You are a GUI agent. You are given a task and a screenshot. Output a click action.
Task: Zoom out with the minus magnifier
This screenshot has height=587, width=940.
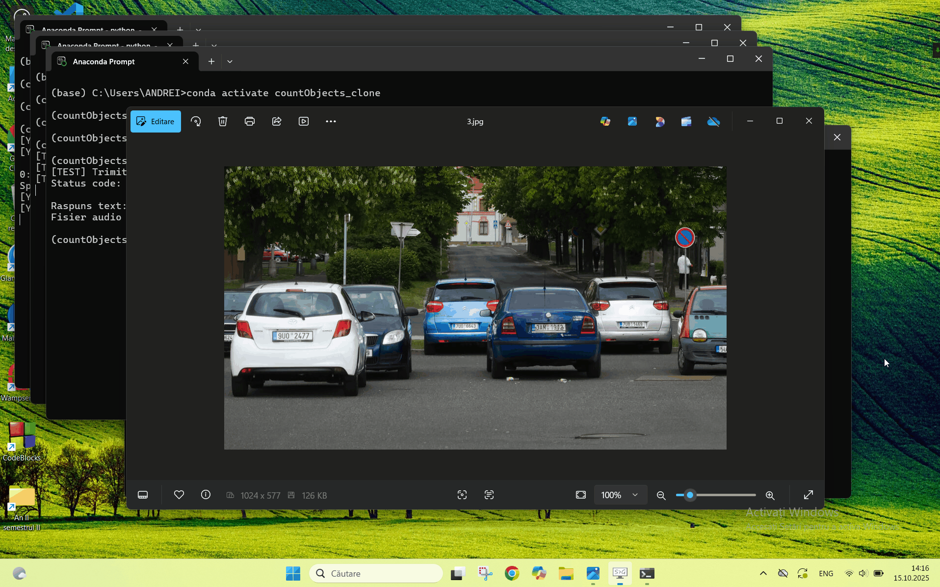click(661, 495)
